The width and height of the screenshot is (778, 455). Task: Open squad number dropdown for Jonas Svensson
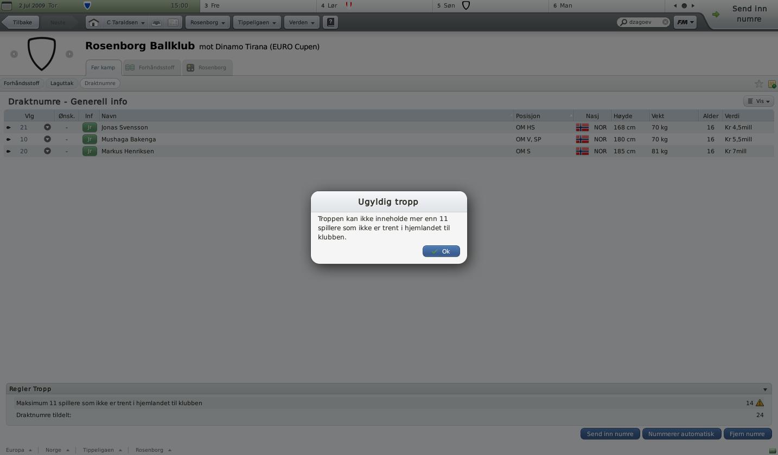(x=47, y=127)
